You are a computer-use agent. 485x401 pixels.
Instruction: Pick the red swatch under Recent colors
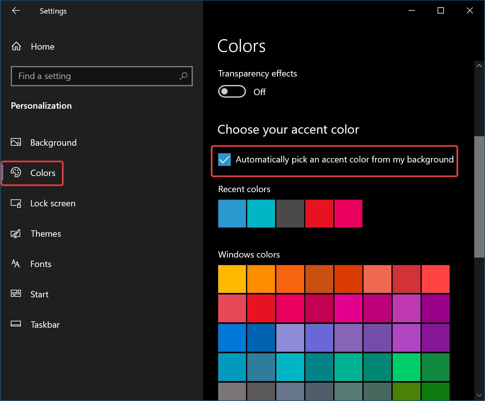coord(319,214)
